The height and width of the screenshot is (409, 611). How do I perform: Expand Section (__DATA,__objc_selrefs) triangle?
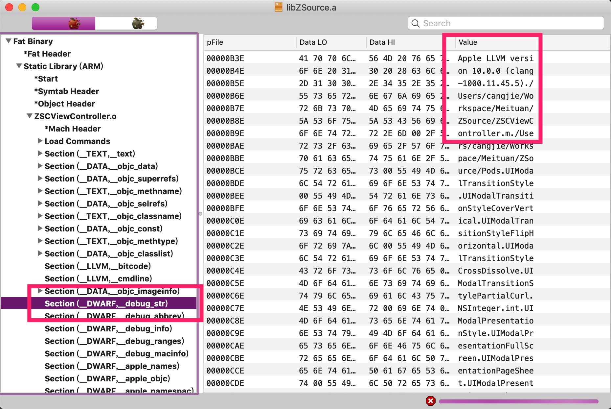(40, 204)
